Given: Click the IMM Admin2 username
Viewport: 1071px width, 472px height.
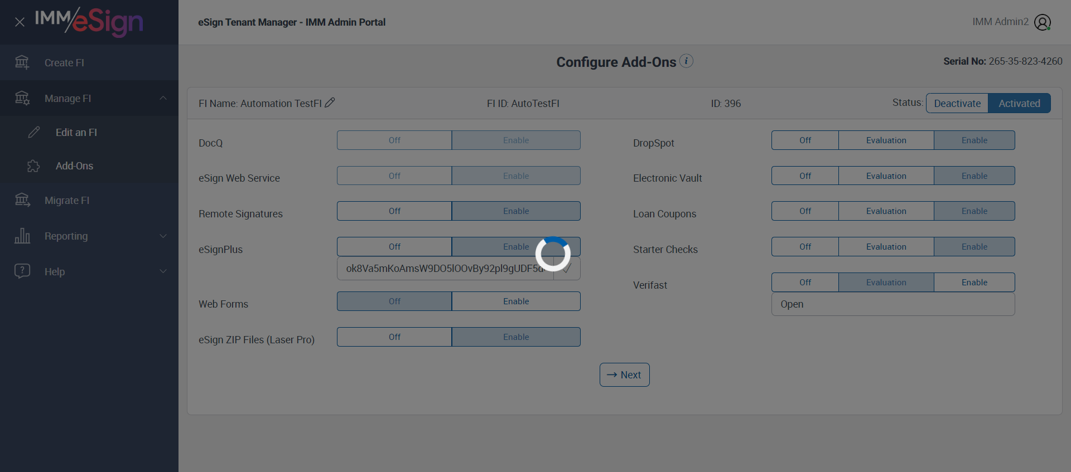Looking at the screenshot, I should 1000,22.
